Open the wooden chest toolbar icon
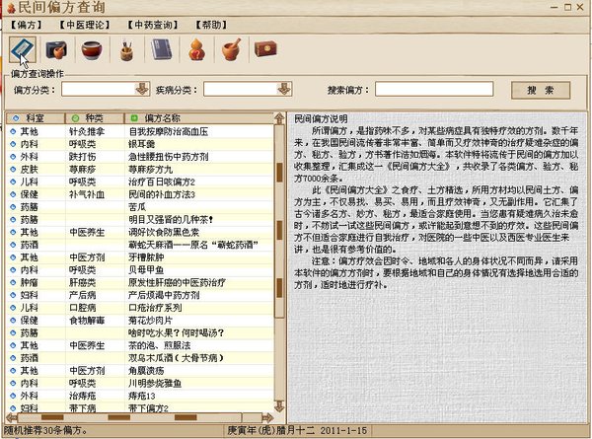 coord(265,49)
